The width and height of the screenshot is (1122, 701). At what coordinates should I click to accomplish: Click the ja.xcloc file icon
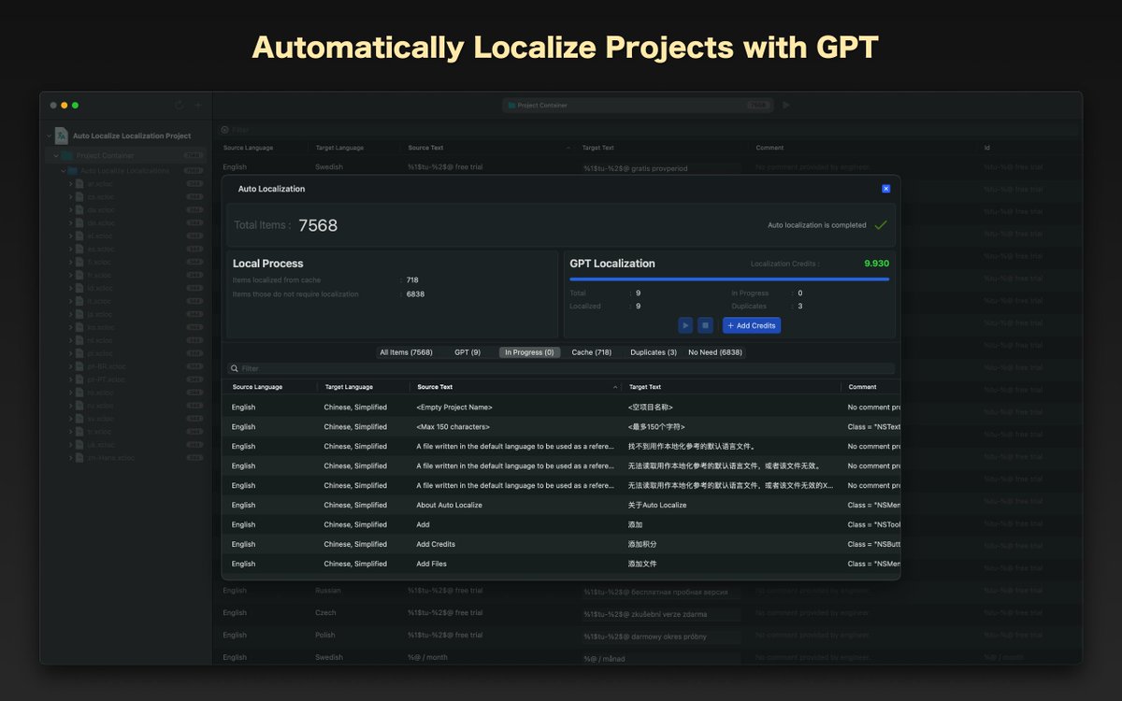click(80, 315)
